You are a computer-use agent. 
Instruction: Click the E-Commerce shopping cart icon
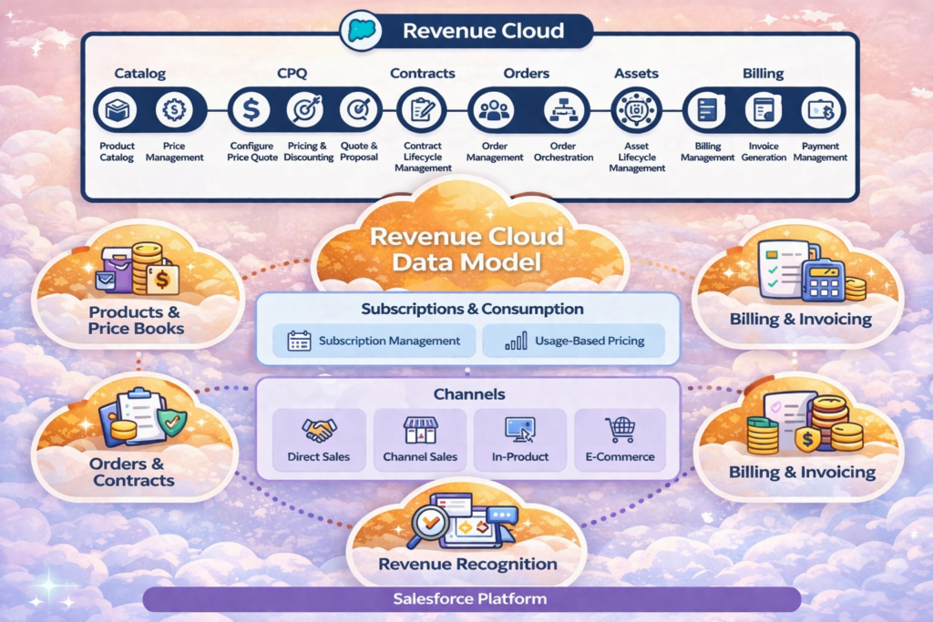click(620, 426)
